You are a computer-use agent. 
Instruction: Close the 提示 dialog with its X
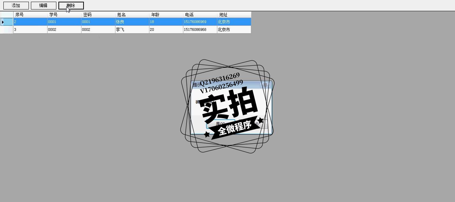point(266,85)
